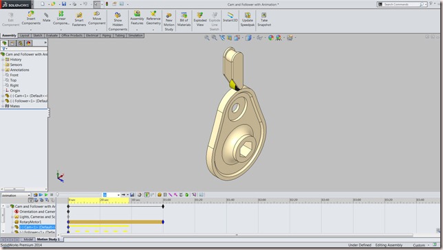
Task: Click Show Hidden Components
Action: tap(118, 21)
